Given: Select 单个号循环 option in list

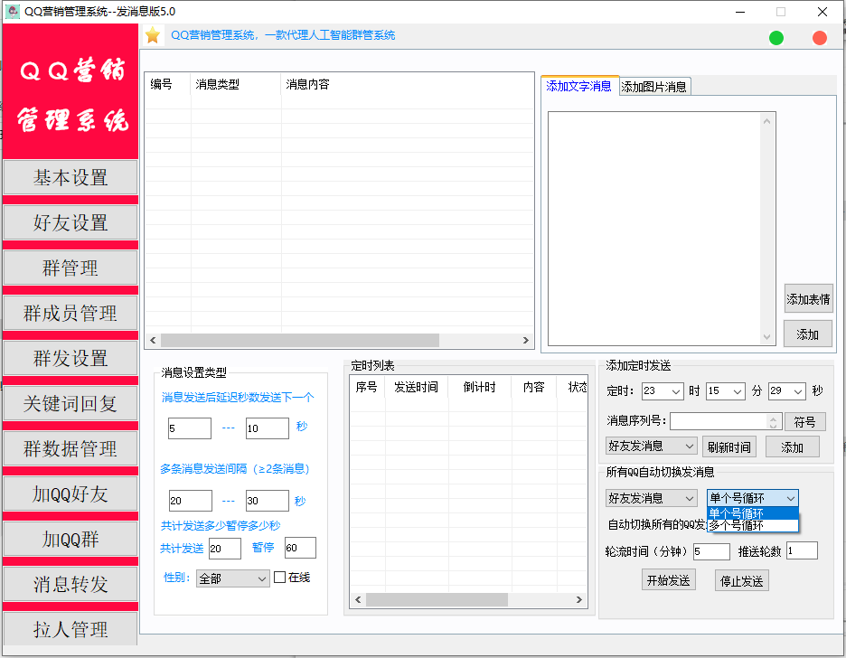Looking at the screenshot, I should tap(752, 512).
